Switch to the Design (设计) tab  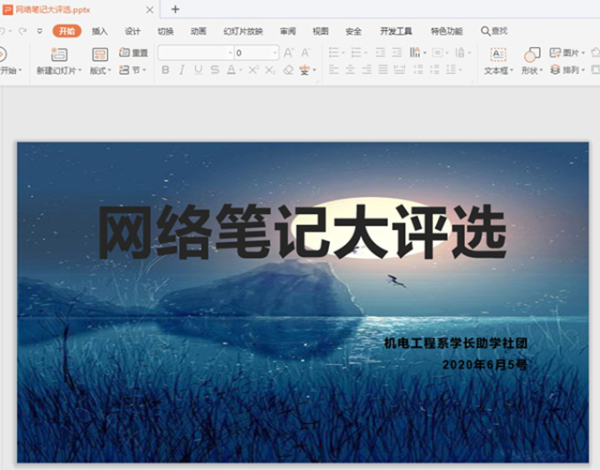pos(132,31)
